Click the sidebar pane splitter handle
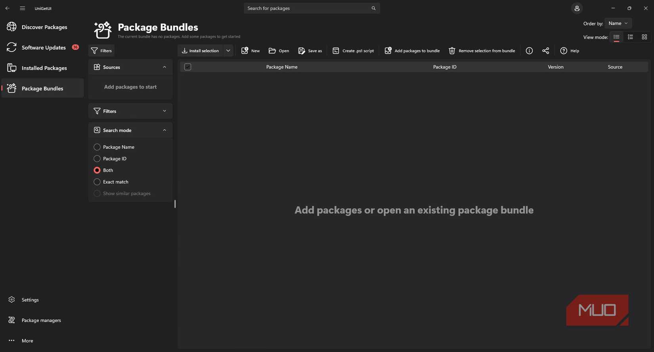The height and width of the screenshot is (352, 654). (175, 204)
